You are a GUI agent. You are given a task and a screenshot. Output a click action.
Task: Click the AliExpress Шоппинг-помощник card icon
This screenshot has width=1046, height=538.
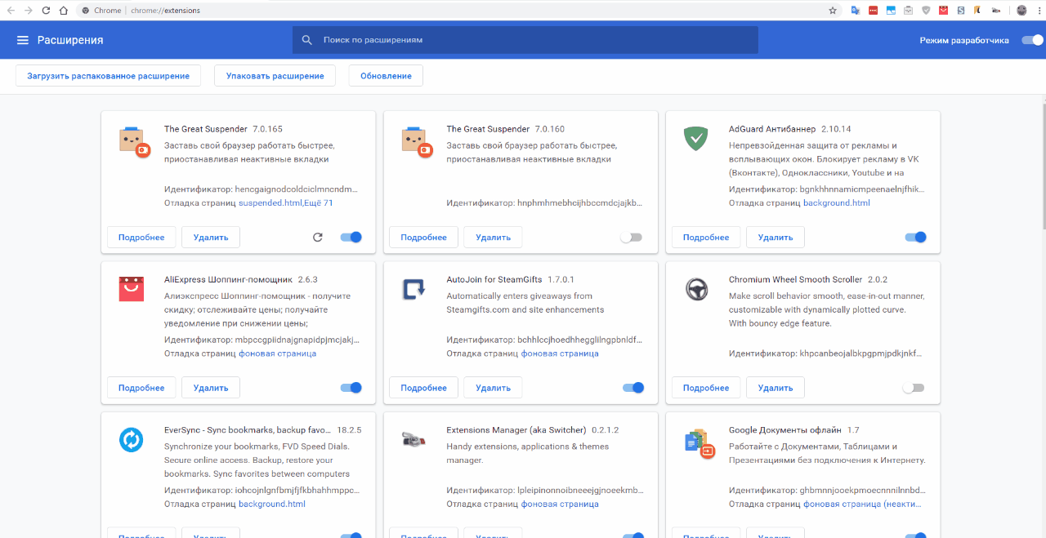pyautogui.click(x=131, y=289)
